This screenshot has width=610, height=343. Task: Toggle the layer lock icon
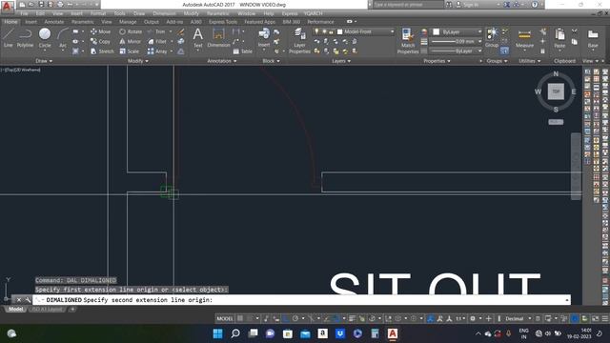pos(331,31)
